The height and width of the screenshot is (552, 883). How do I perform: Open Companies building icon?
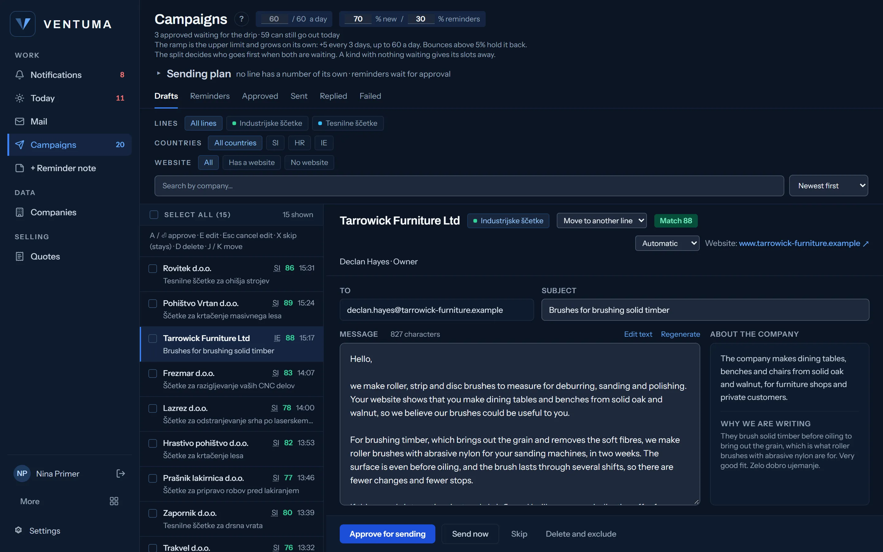(20, 213)
